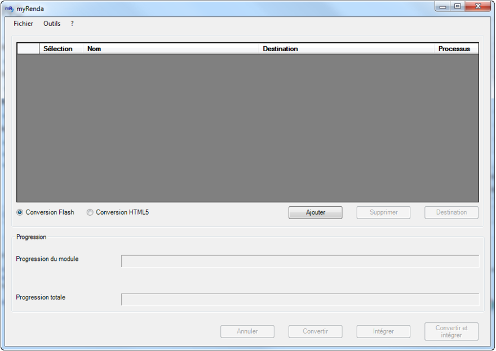Click the myRenda app icon in title bar
Screen dimensions: 496x351
[x=9, y=8]
